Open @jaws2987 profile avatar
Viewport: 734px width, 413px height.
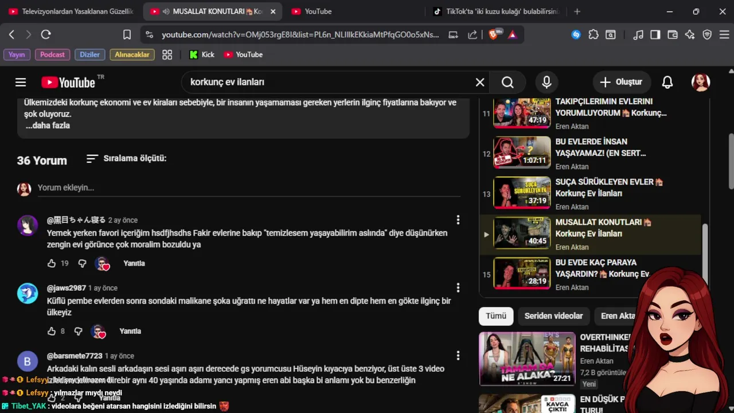click(x=28, y=293)
